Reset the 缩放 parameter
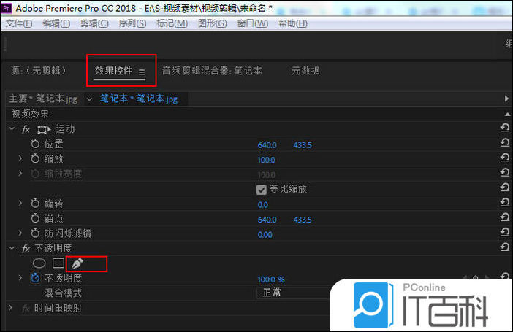Screen dimensions: 513x332 505,157
